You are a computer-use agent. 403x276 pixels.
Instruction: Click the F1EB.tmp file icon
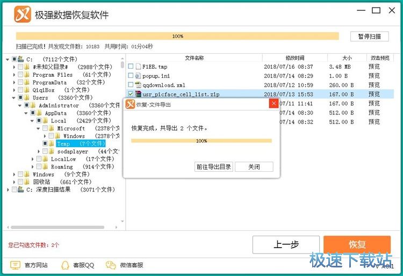[138, 67]
